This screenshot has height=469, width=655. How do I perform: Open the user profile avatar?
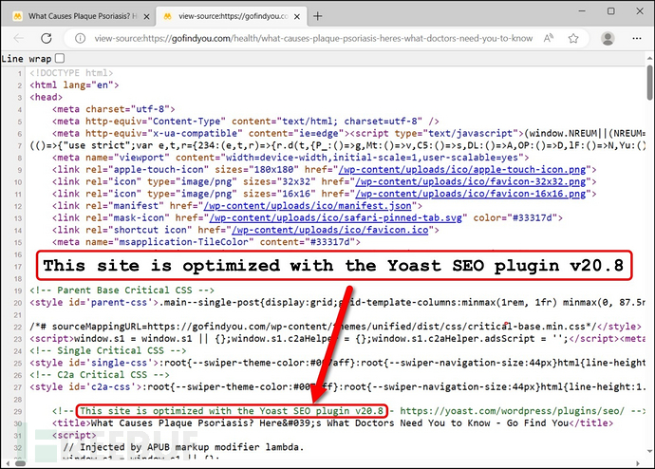(608, 38)
